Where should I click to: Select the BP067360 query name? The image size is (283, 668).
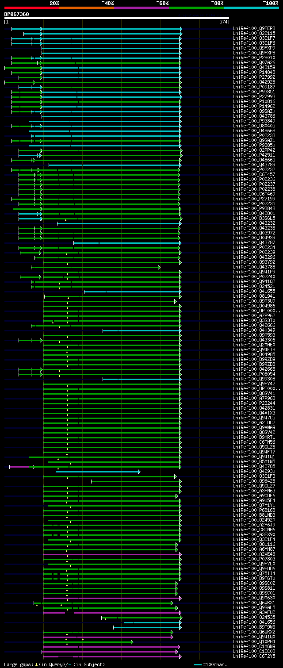click(17, 14)
